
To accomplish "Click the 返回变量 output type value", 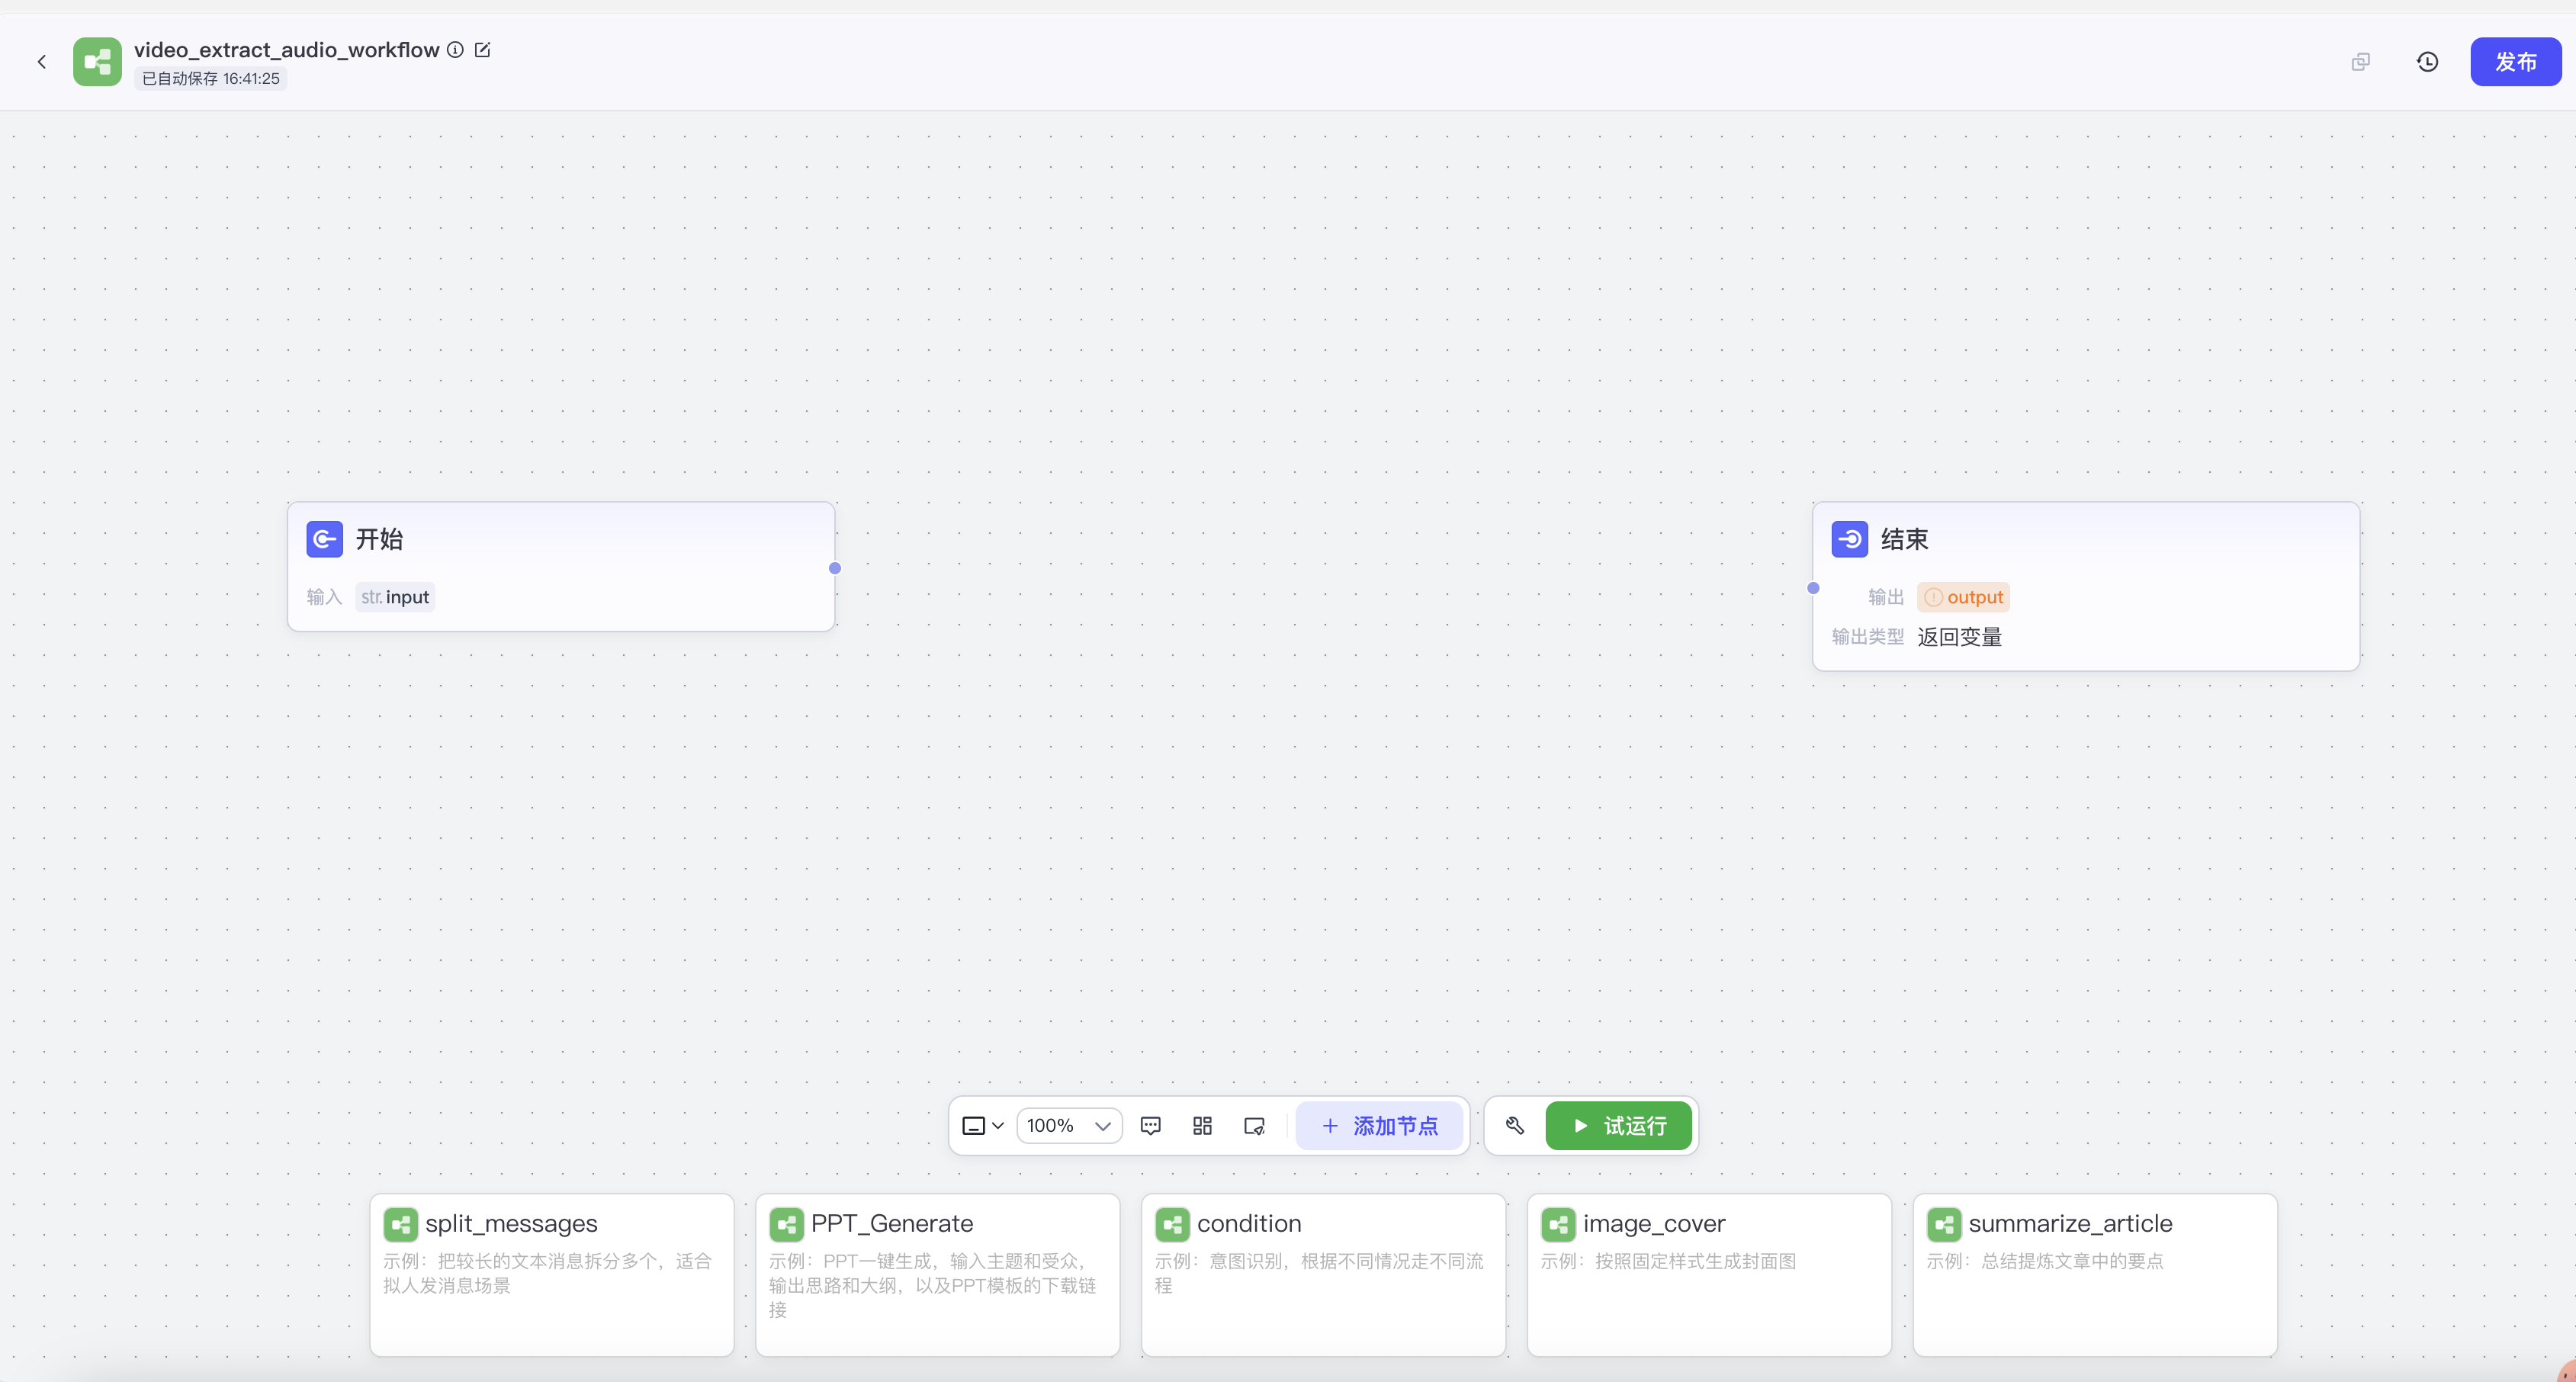I will (1959, 637).
